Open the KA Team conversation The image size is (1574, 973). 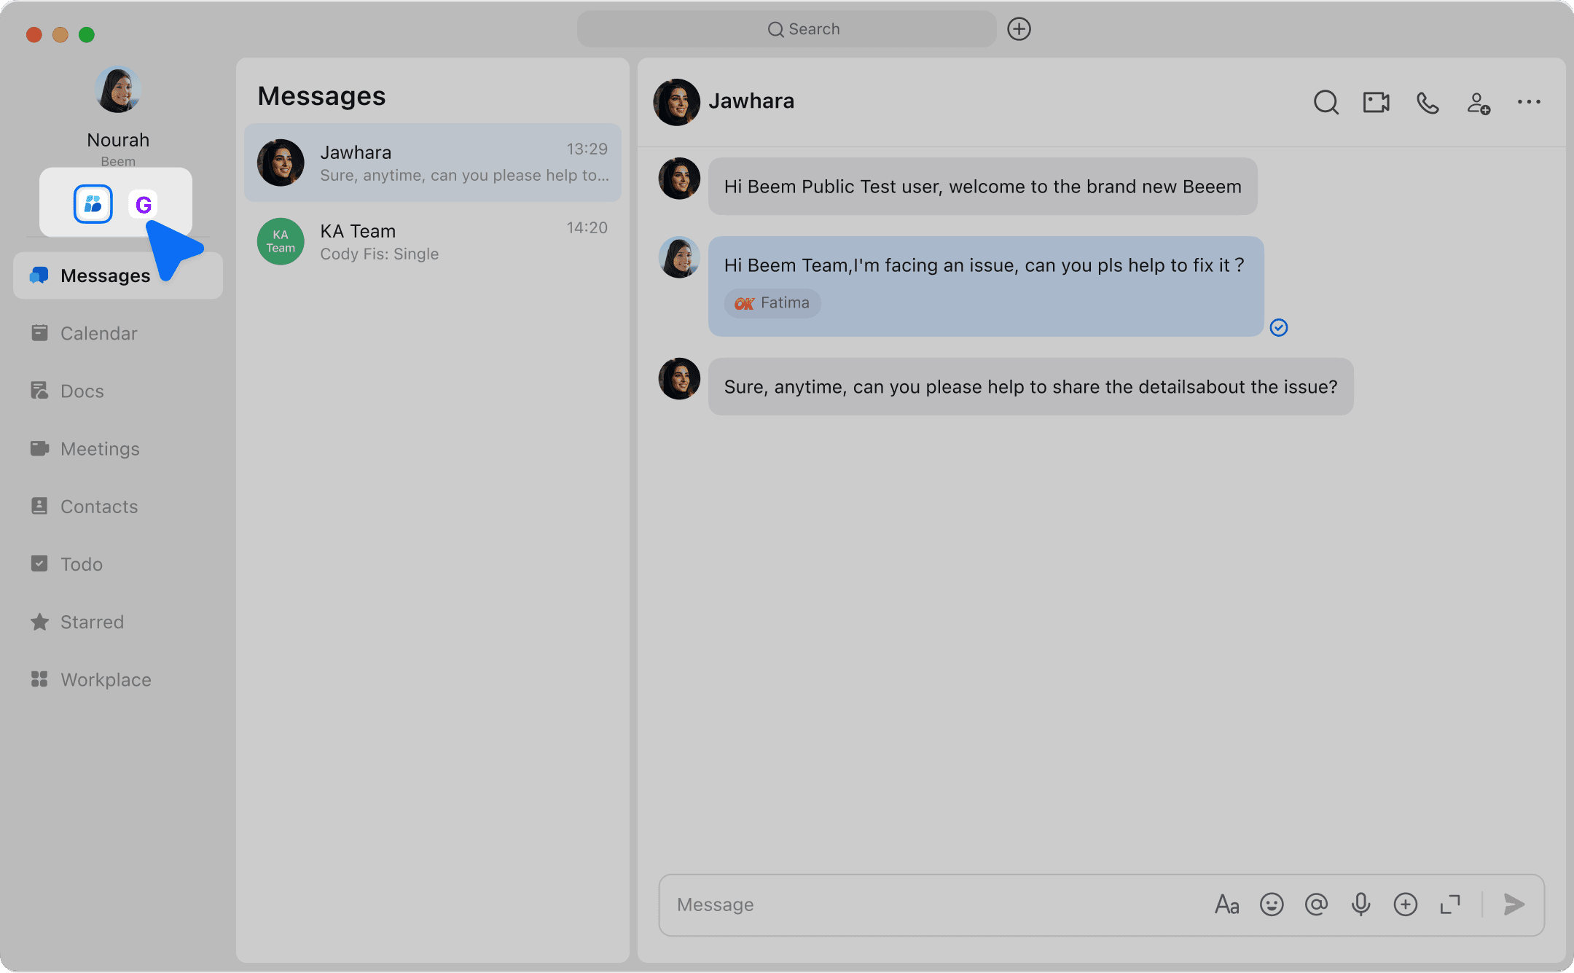(433, 241)
